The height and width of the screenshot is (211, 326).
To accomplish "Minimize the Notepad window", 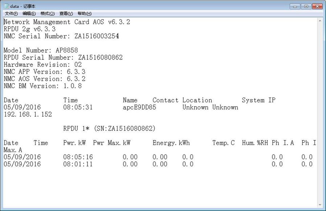I will tap(296, 6).
